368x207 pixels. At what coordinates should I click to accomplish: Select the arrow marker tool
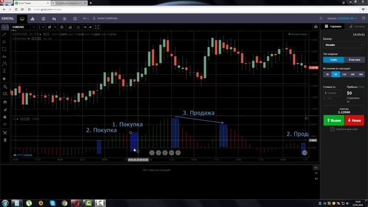click(5, 79)
